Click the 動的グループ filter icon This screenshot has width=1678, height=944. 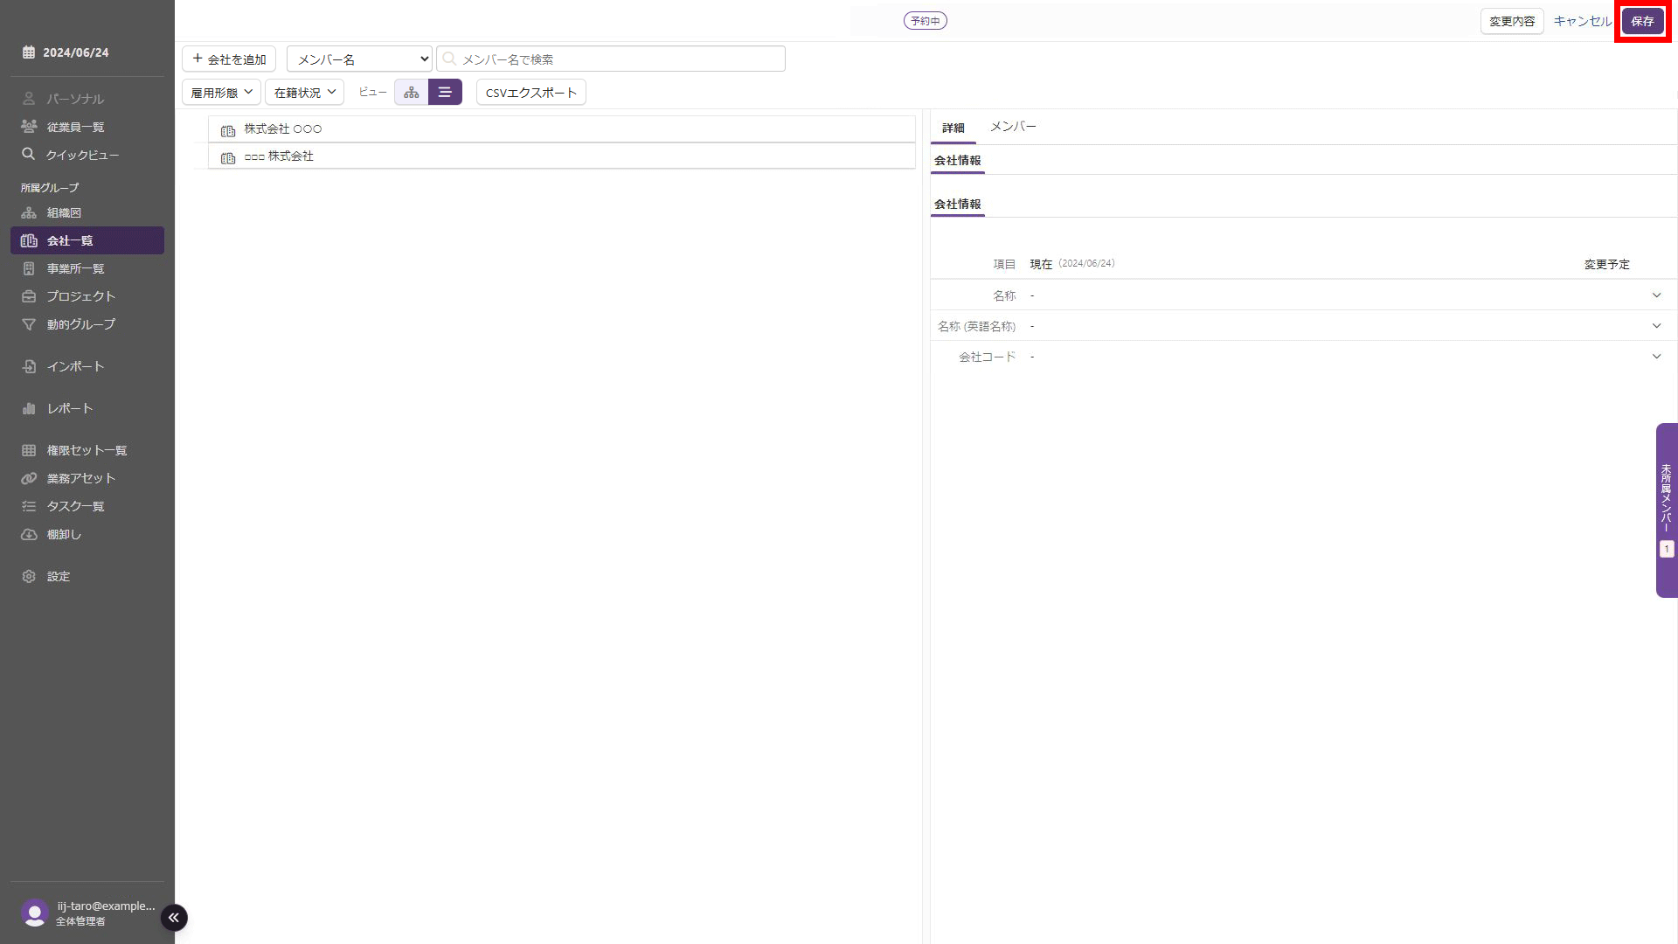tap(29, 324)
